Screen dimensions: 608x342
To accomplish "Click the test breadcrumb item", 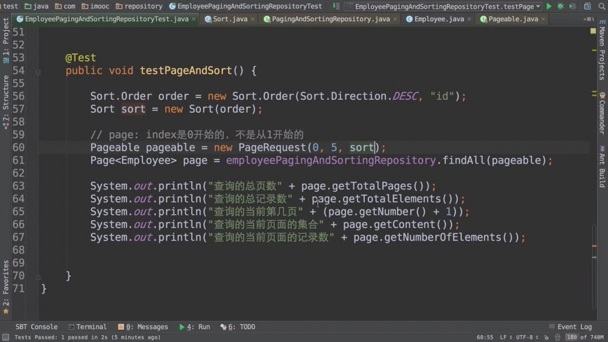I will pos(10,6).
